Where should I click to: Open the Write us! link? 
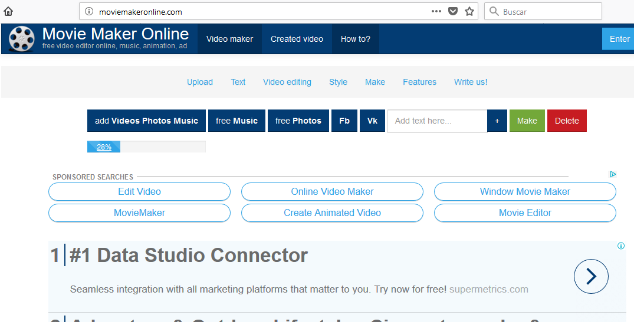[x=471, y=82]
